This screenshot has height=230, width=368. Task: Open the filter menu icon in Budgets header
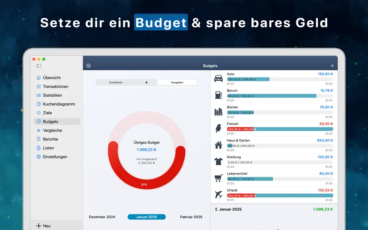pos(89,66)
